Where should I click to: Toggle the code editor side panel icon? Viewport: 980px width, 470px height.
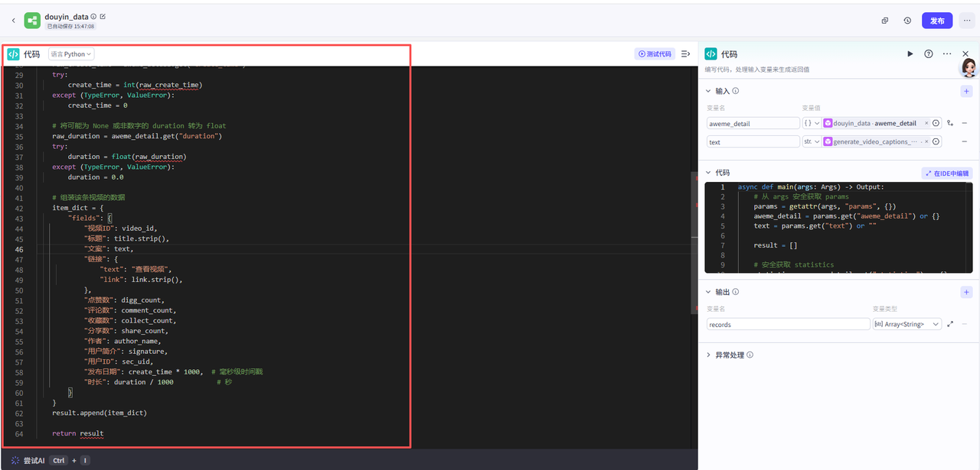click(685, 54)
